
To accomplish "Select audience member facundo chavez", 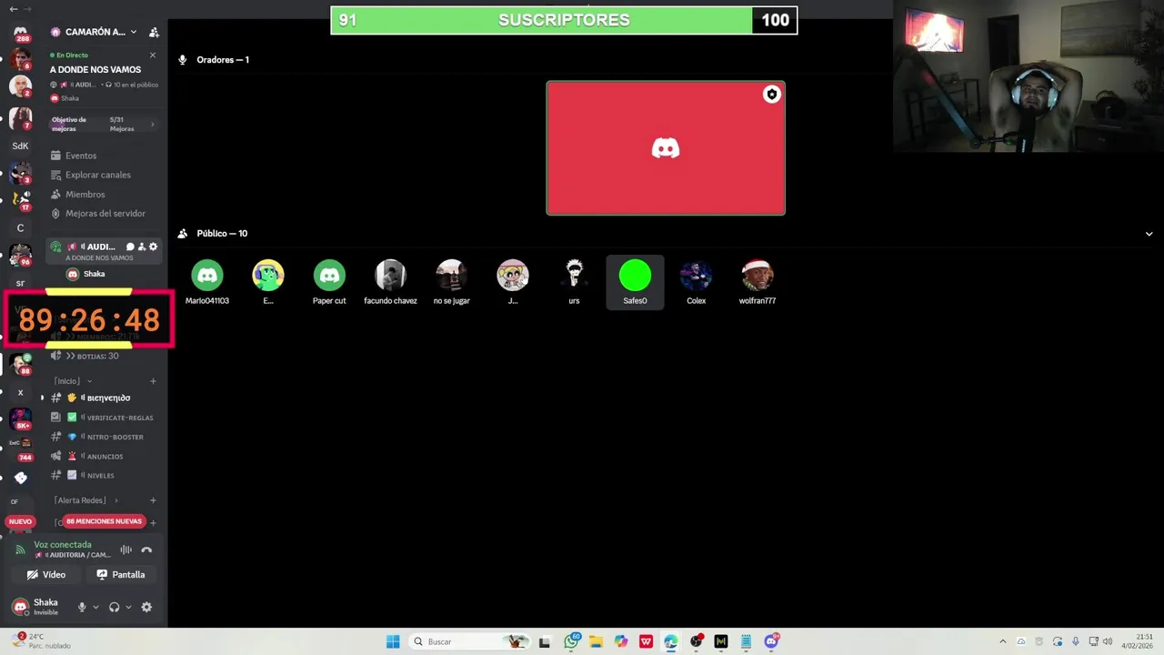I will [x=390, y=282].
